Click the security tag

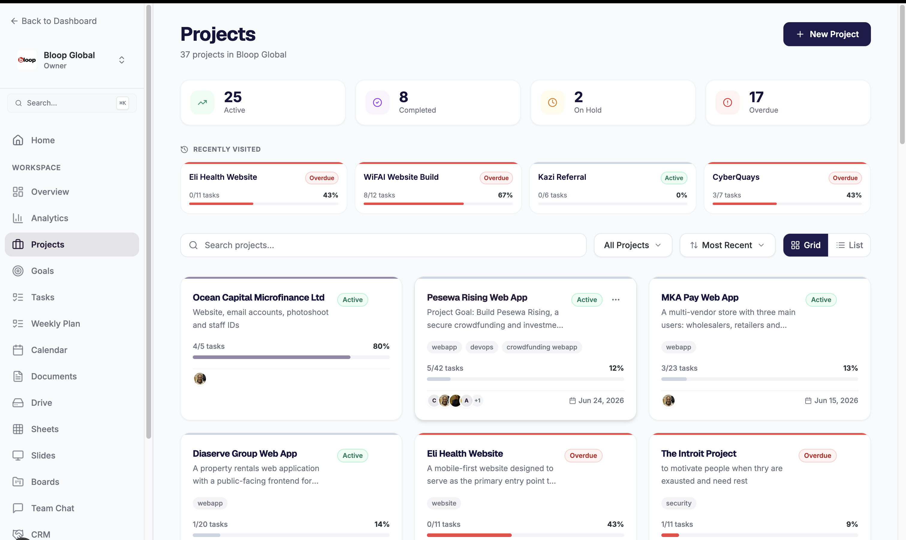(678, 503)
